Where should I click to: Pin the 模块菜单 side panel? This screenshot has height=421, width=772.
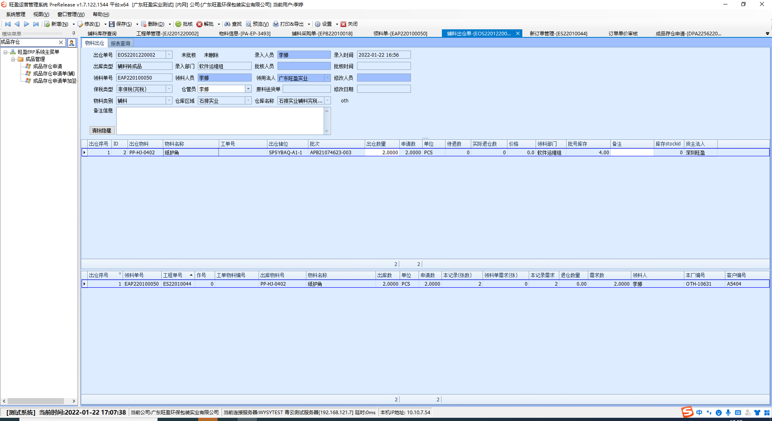[74, 34]
